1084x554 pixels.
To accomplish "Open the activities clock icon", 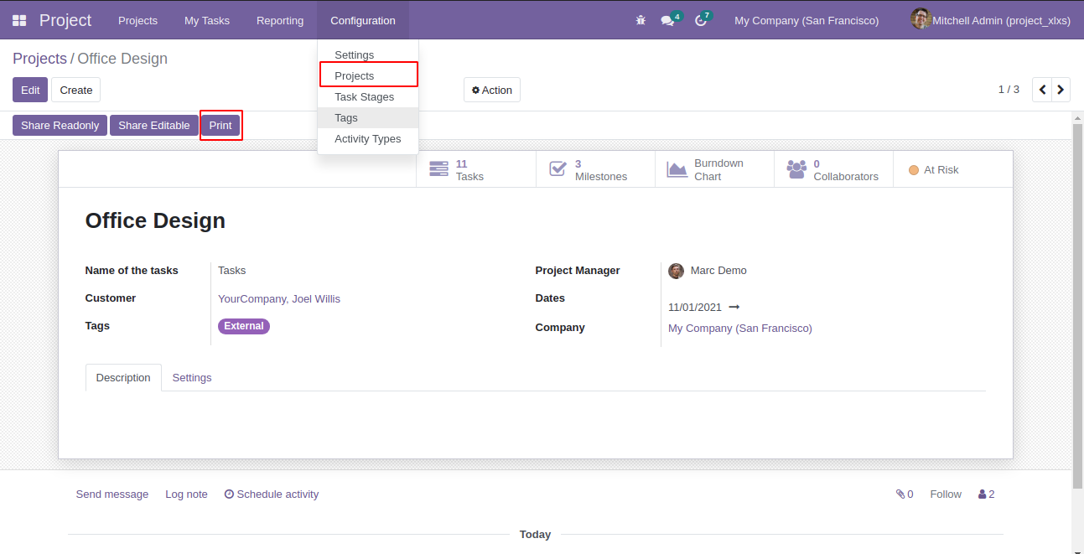I will tap(701, 21).
